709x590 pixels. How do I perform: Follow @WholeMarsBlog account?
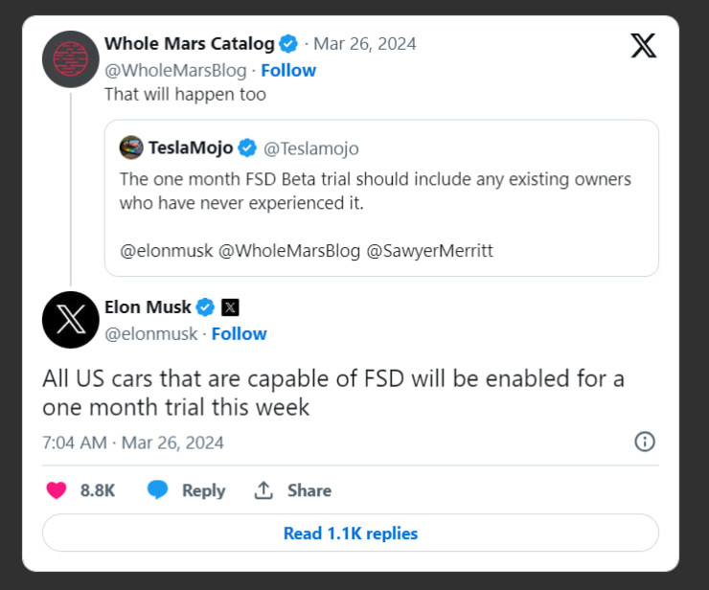pyautogui.click(x=288, y=70)
